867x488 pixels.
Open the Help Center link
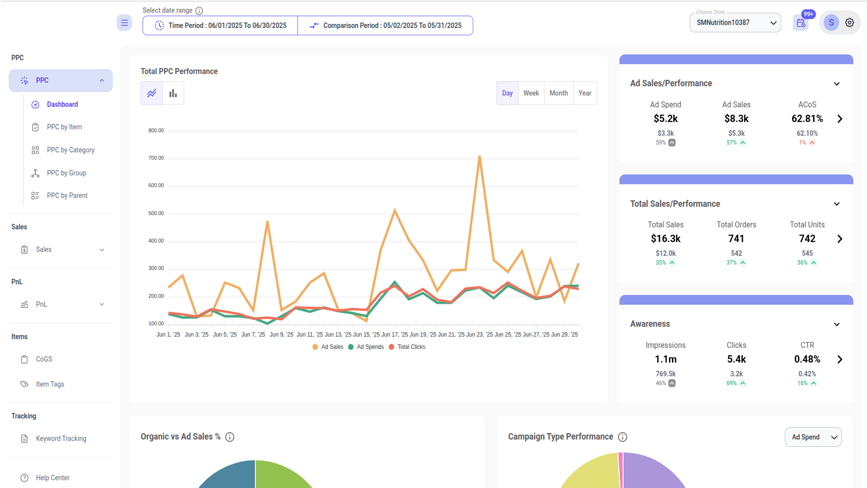(x=52, y=478)
